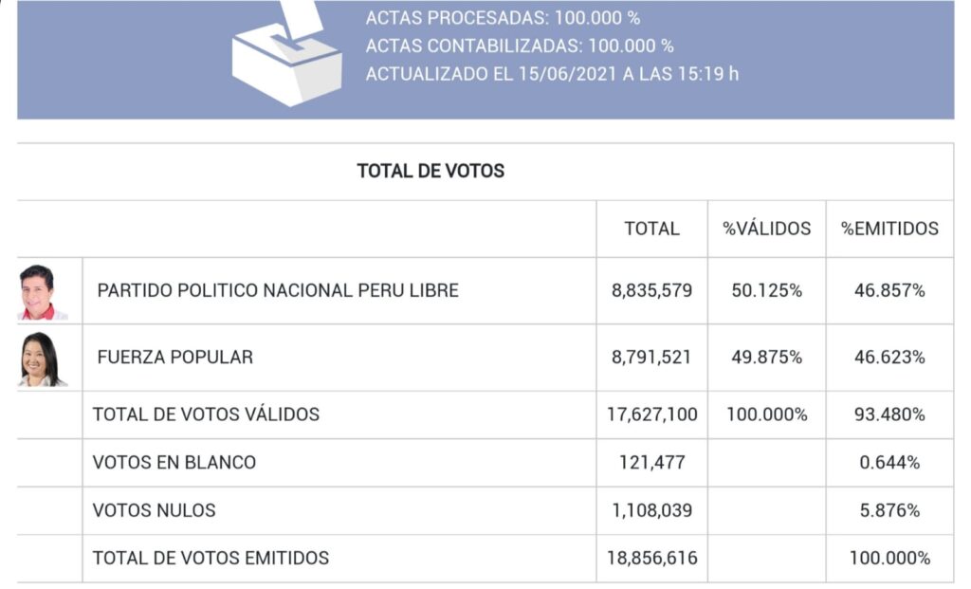The height and width of the screenshot is (589, 971).
Task: Click the 49.875% valid votes cell
Action: (766, 358)
